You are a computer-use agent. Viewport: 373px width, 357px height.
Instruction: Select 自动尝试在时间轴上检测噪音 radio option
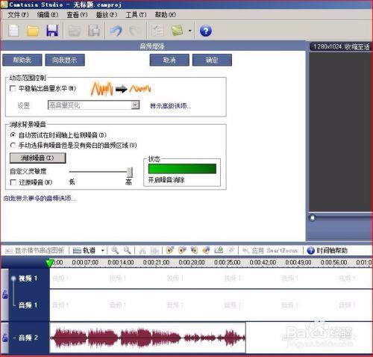[13, 135]
